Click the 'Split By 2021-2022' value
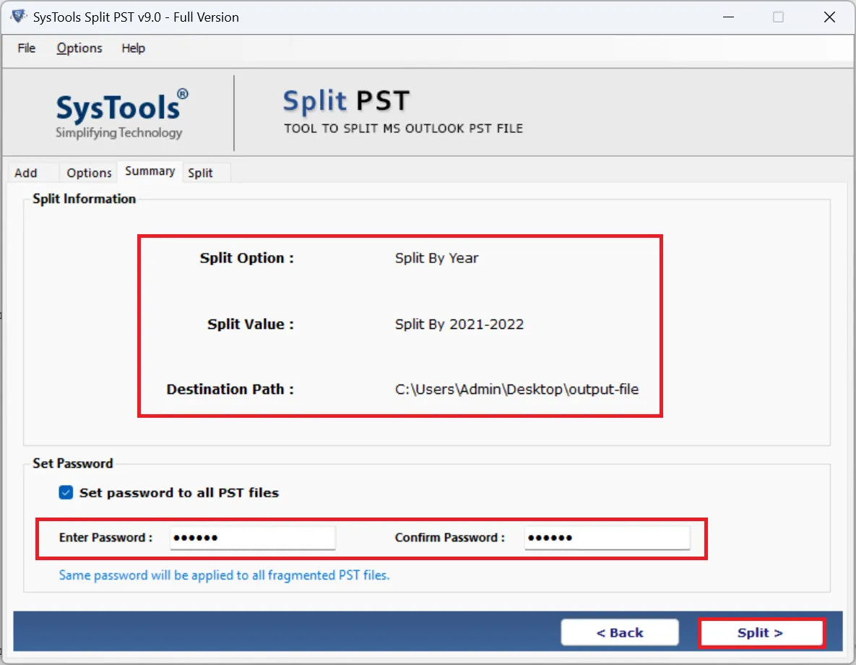856x665 pixels. point(459,324)
